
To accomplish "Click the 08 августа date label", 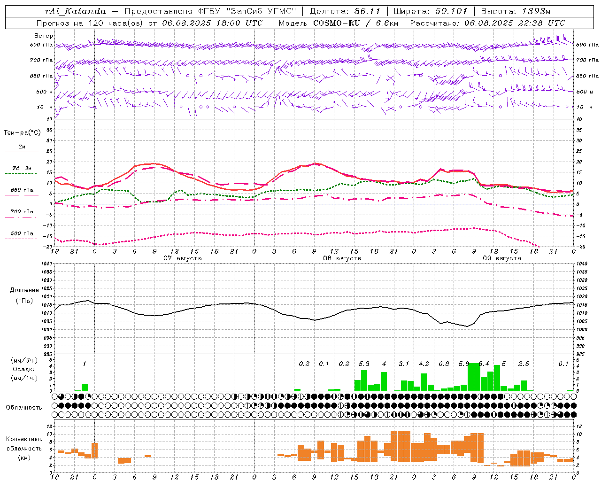I will pos(342,258).
